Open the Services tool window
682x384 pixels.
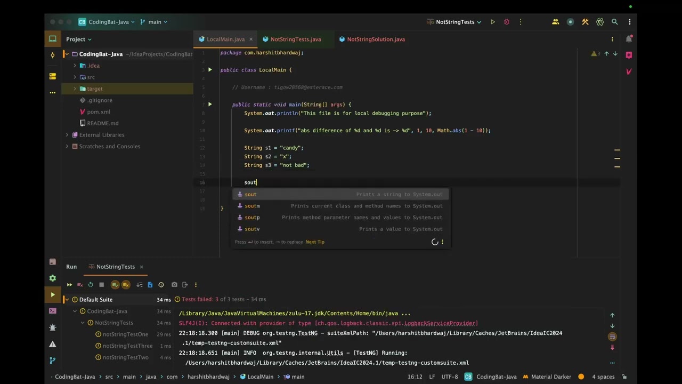[x=53, y=278]
